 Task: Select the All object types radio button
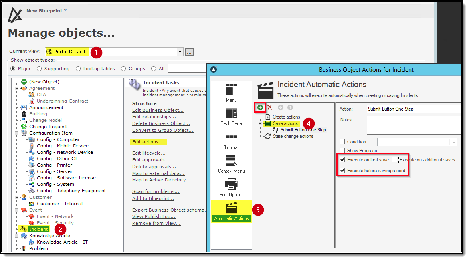[x=152, y=68]
